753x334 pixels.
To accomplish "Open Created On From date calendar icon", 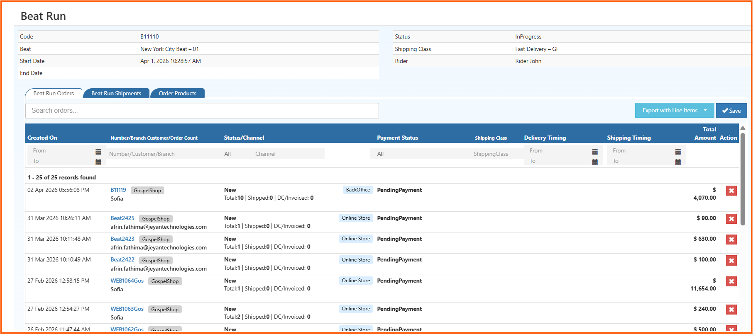I will tap(98, 152).
